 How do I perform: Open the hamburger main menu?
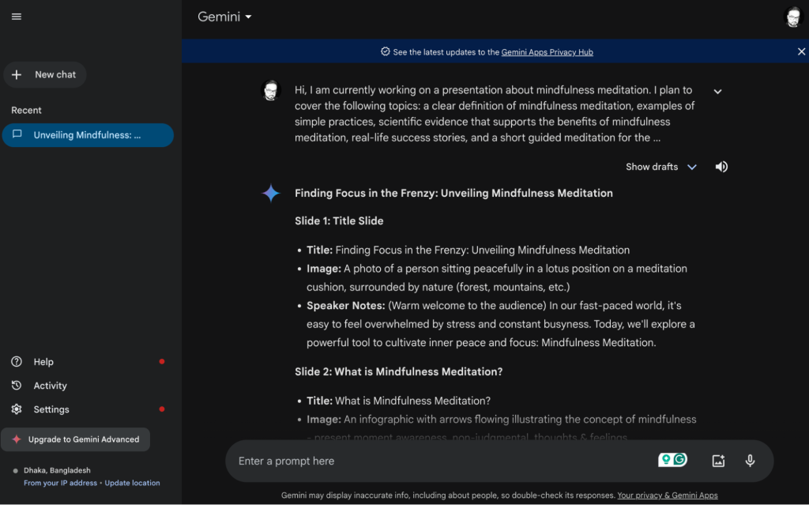17,17
